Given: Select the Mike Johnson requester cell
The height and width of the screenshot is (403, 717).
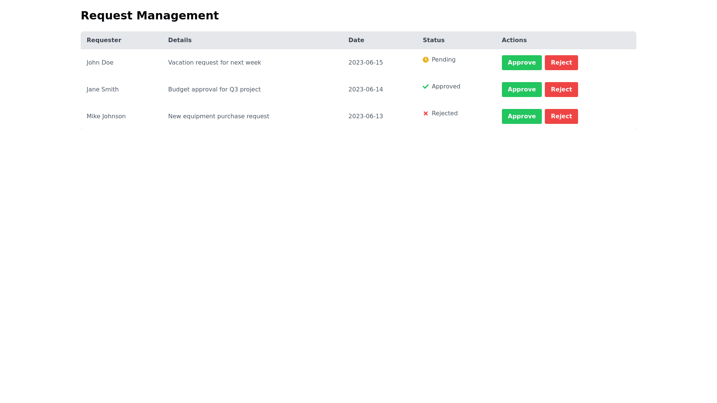Looking at the screenshot, I should [x=106, y=116].
